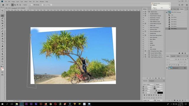189x106 pixels.
Task: Select the Hand tool
Action: [2, 59]
